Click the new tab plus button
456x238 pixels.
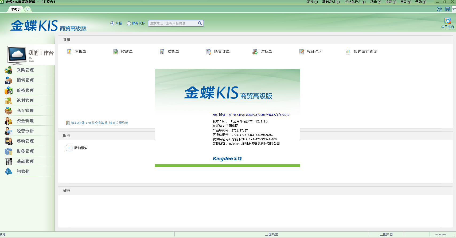click(x=28, y=9)
